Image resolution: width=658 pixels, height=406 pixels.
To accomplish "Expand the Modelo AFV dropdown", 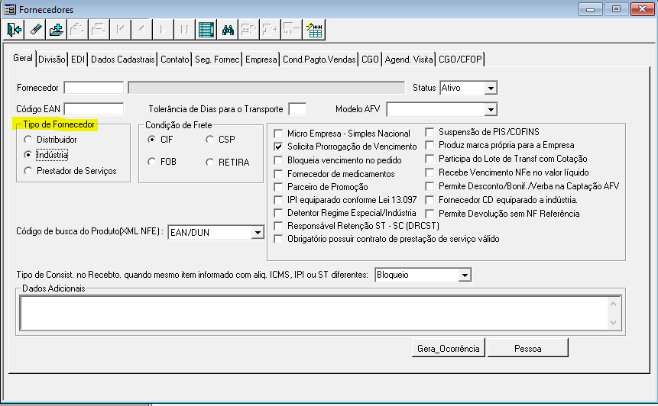I will (491, 110).
